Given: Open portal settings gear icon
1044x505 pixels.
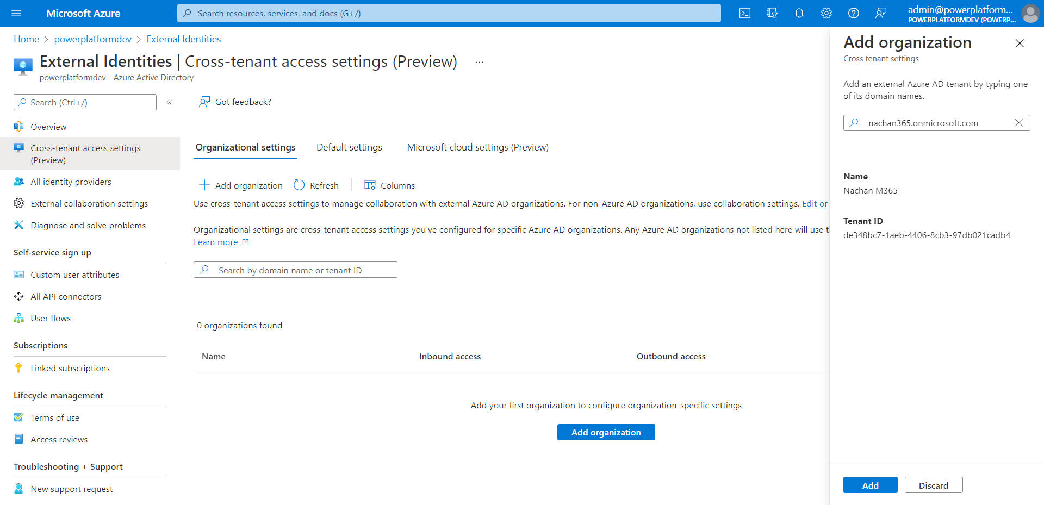Looking at the screenshot, I should click(826, 13).
